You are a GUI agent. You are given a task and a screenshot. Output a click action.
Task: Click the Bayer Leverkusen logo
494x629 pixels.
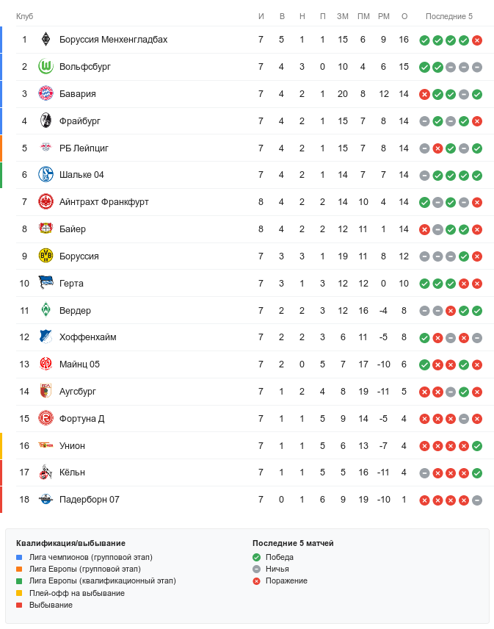pyautogui.click(x=46, y=229)
